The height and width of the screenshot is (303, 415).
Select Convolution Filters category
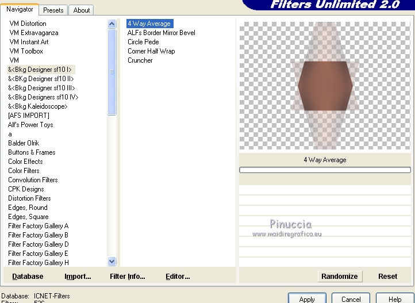[x=33, y=180]
